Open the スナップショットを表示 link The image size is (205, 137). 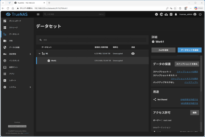pos(187,72)
